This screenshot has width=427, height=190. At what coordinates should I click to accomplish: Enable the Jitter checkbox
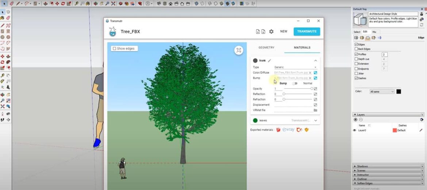356,74
